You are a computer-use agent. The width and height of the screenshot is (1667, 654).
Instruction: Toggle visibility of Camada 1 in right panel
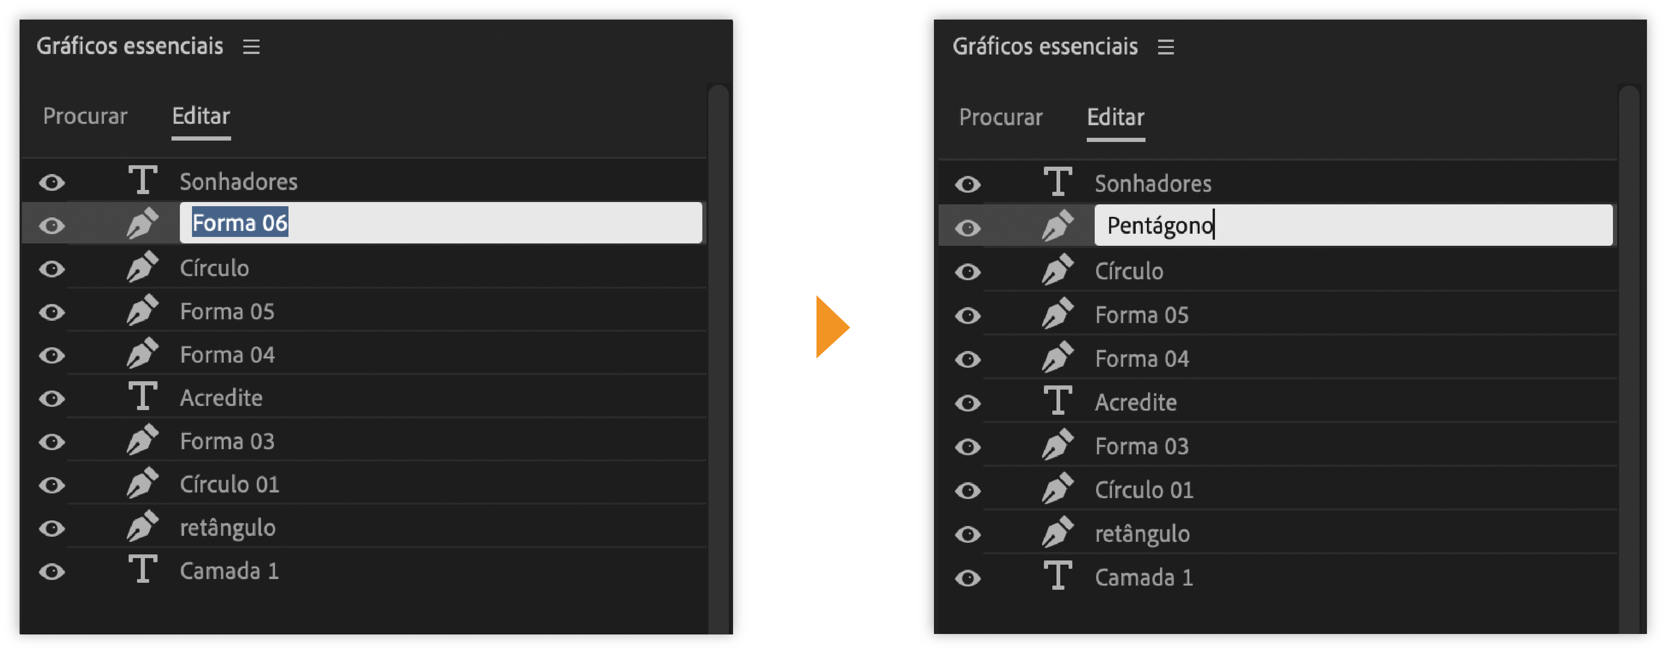[x=967, y=578]
